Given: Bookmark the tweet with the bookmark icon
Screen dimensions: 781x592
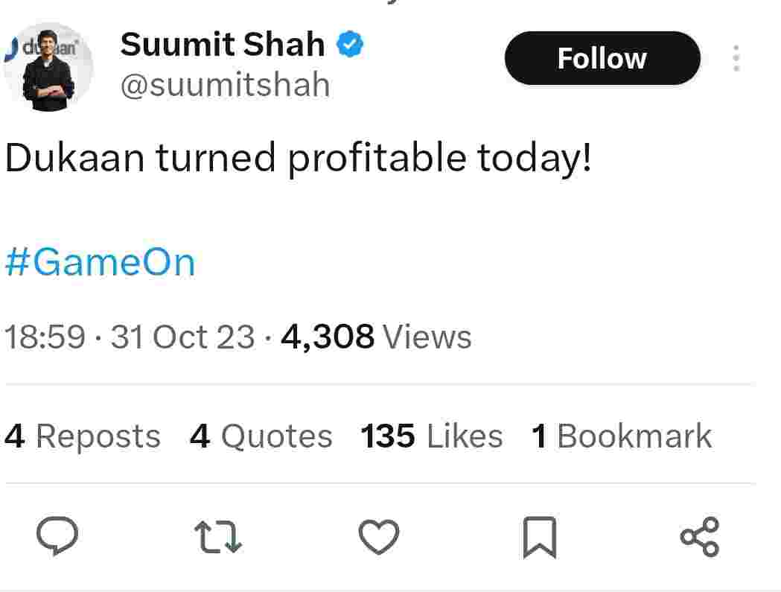Looking at the screenshot, I should point(539,537).
